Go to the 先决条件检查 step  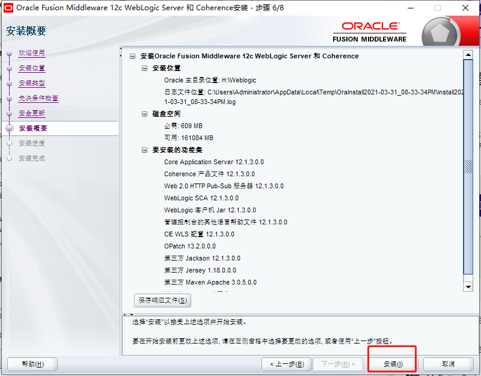click(38, 98)
